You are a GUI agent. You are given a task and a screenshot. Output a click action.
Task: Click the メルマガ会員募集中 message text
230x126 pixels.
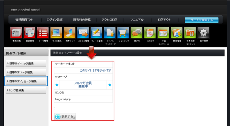click(x=83, y=85)
